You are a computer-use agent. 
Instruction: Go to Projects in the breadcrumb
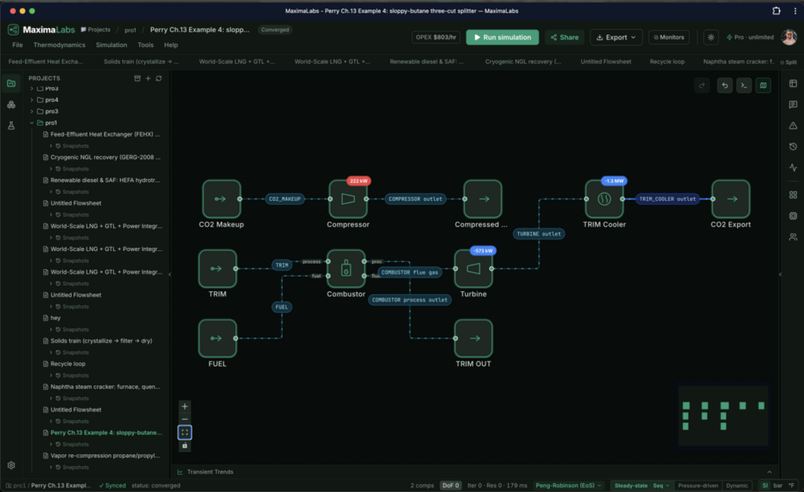click(95, 30)
